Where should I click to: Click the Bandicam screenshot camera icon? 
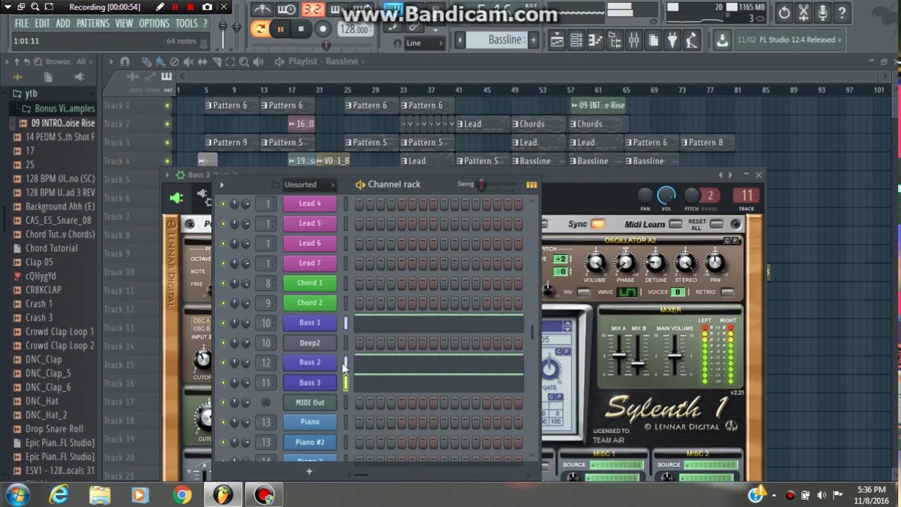pos(207,7)
